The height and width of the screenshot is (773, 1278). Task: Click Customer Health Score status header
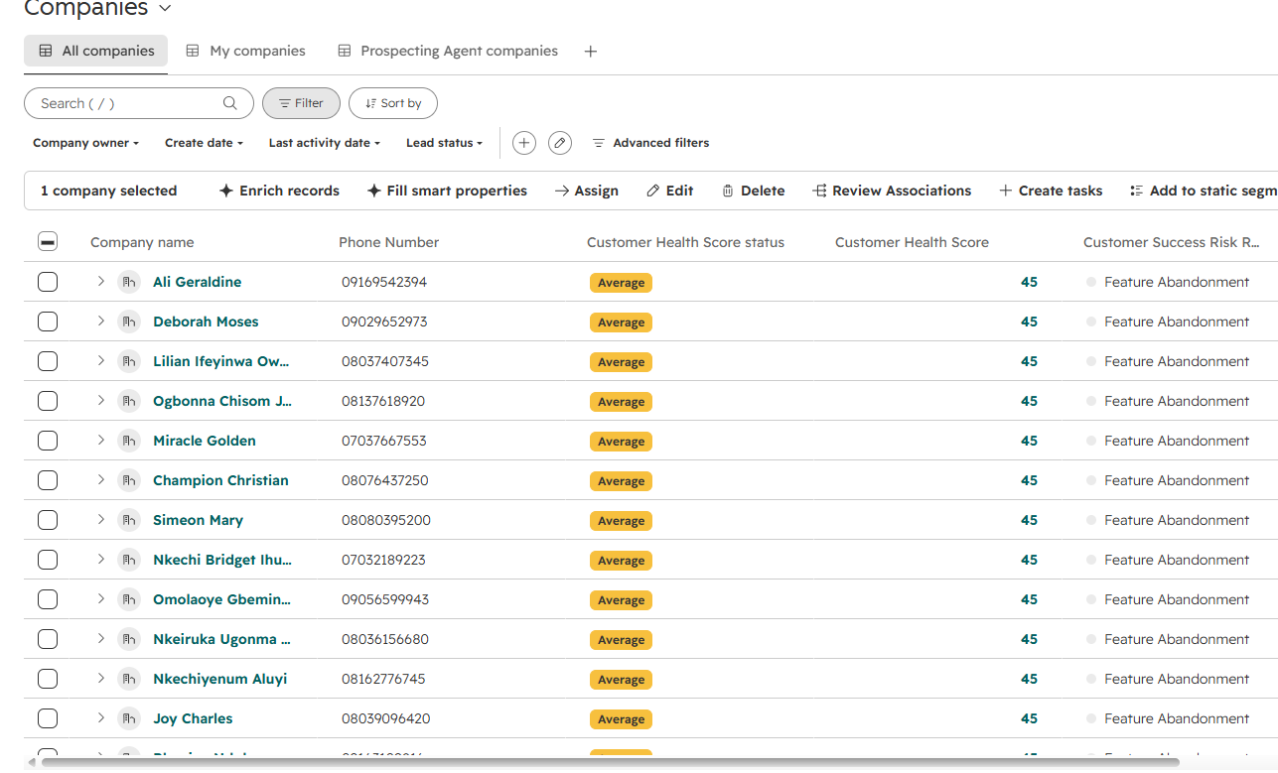coord(685,242)
